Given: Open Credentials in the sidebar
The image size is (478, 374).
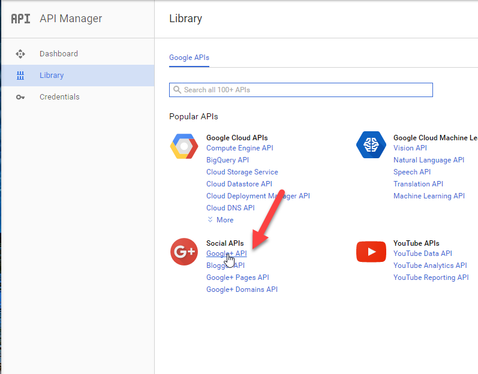Looking at the screenshot, I should point(78,97).
